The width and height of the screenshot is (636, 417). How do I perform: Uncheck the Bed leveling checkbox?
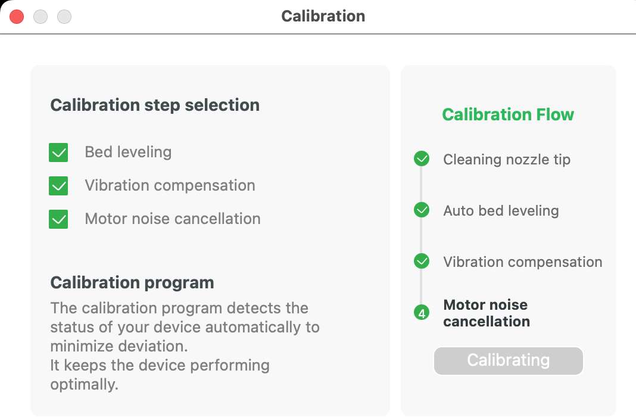pyautogui.click(x=58, y=153)
